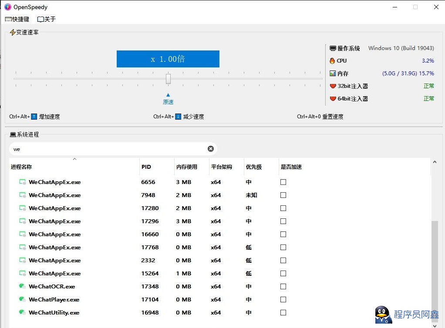Screen dimensions: 445x328
Task: Enable acceleration for WeChatAppEx.exe PID 2332
Action: (283, 260)
